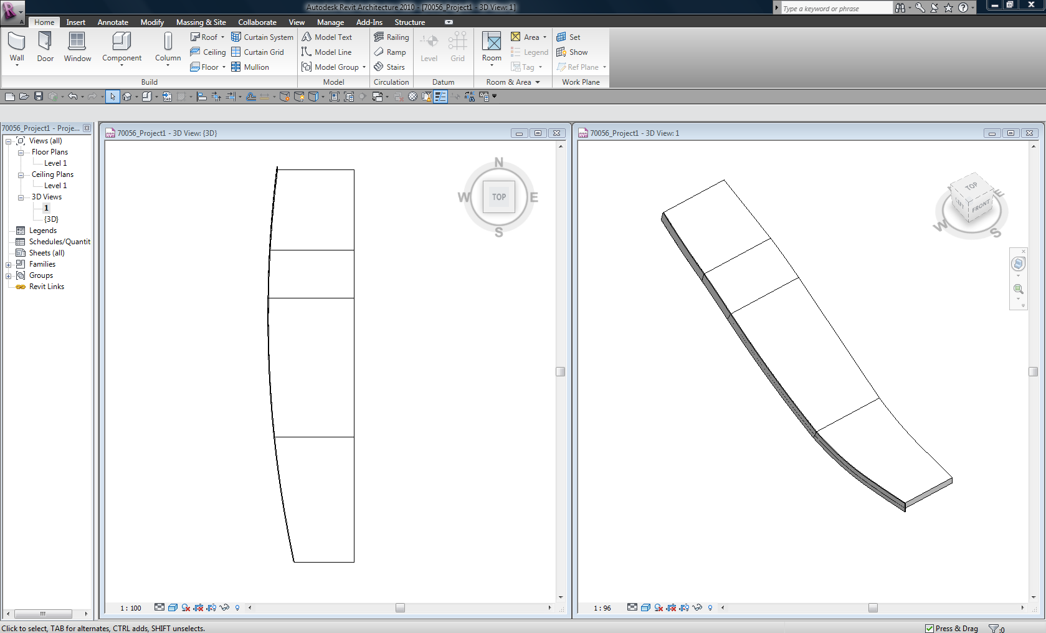Click the keyword search input field
The image size is (1046, 633).
[835, 9]
